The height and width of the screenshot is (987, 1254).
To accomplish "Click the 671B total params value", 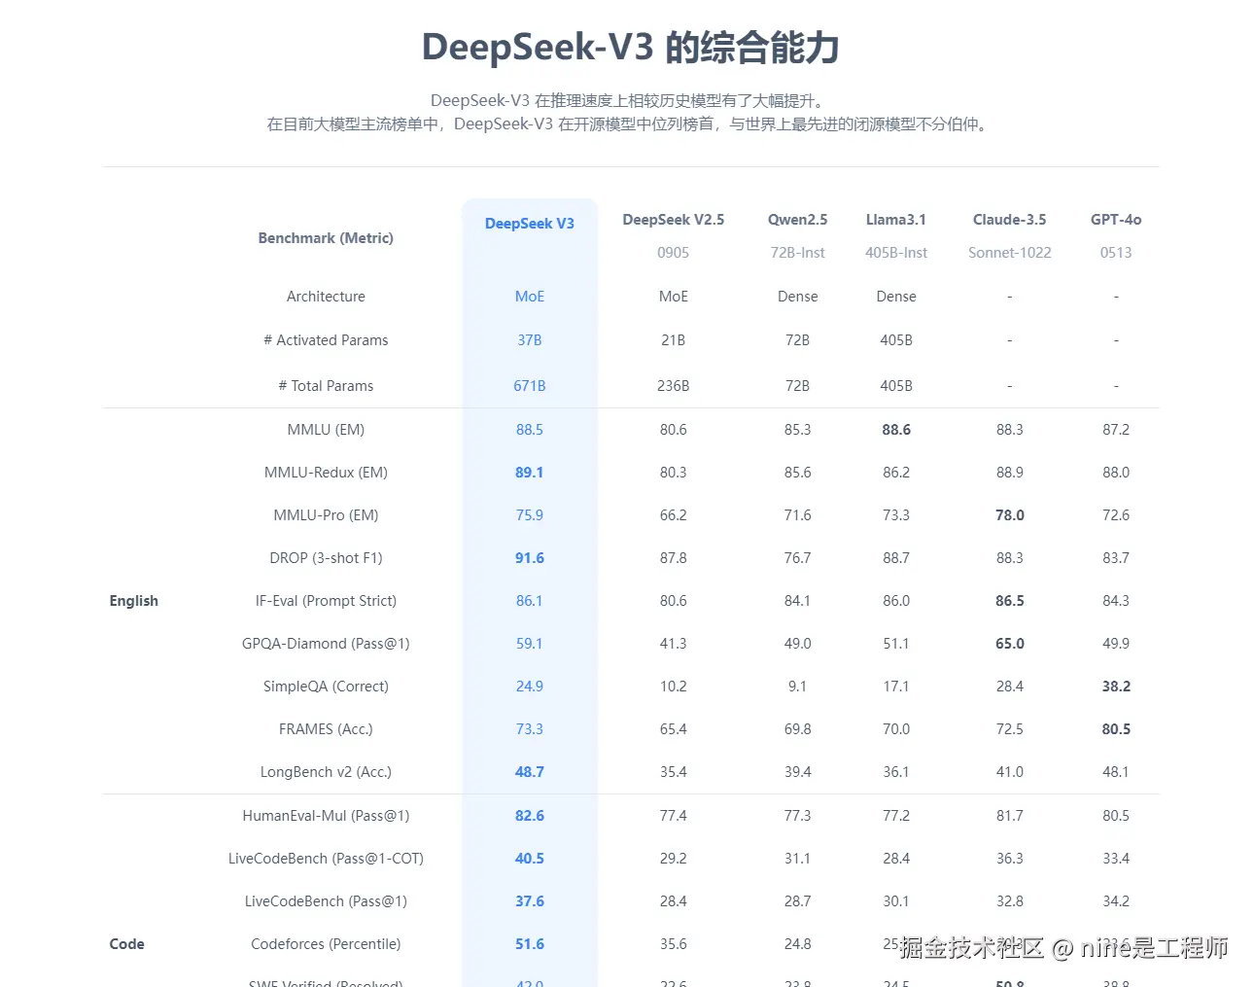I will pos(529,385).
